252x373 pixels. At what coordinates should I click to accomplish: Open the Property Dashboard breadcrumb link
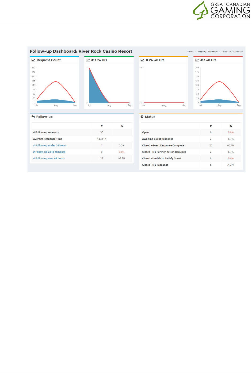click(208, 52)
